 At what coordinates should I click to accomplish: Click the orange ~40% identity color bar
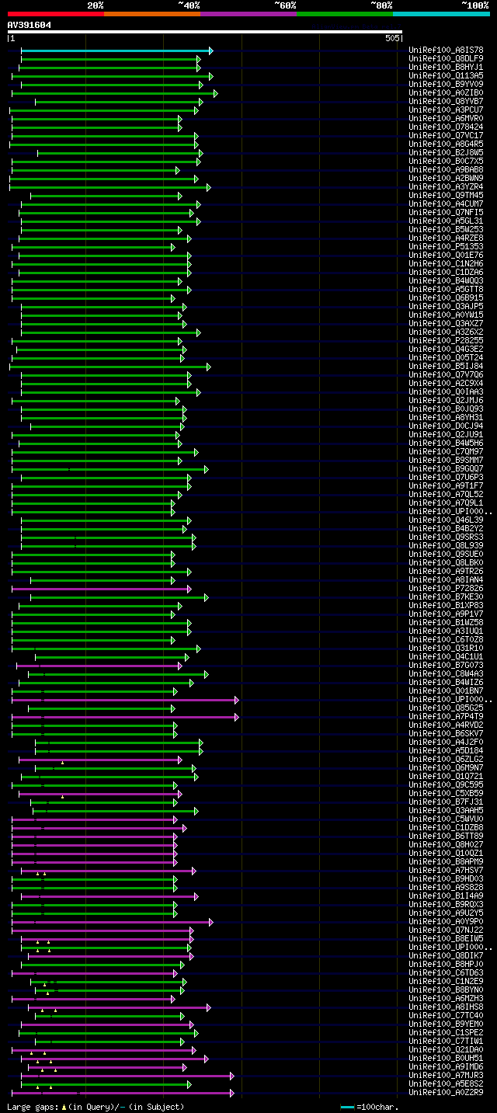tap(151, 13)
